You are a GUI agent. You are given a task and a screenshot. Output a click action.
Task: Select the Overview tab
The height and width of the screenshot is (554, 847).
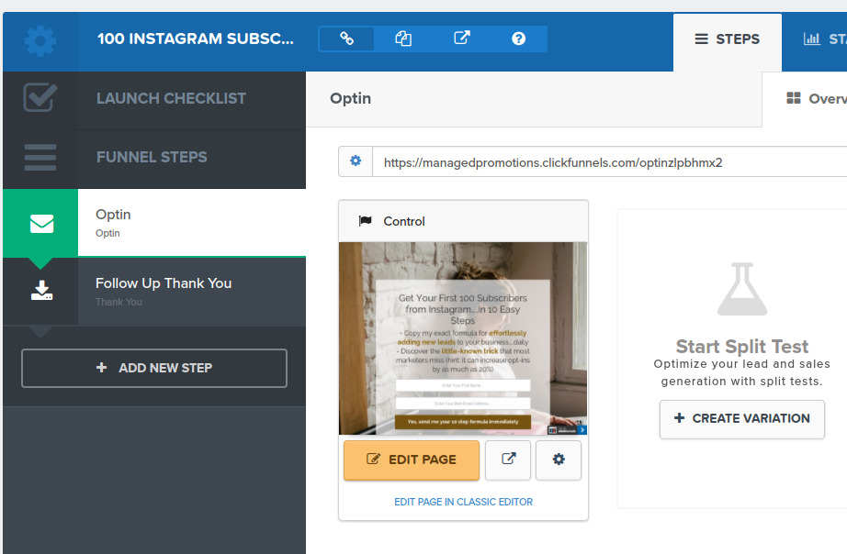pyautogui.click(x=816, y=99)
